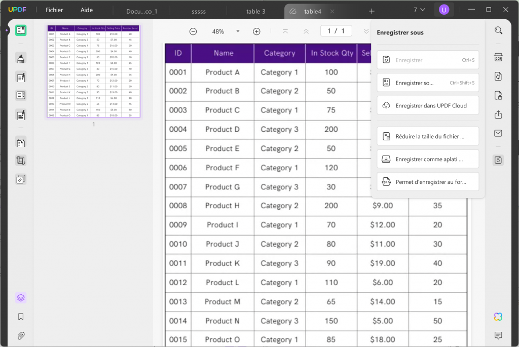Open the Share panel on right sidebar
This screenshot has height=347, width=519.
[x=498, y=114]
